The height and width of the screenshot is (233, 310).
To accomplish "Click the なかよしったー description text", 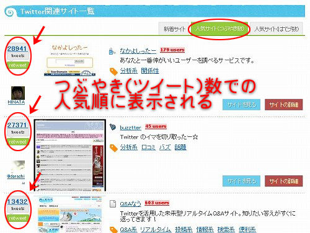I will point(187,61).
